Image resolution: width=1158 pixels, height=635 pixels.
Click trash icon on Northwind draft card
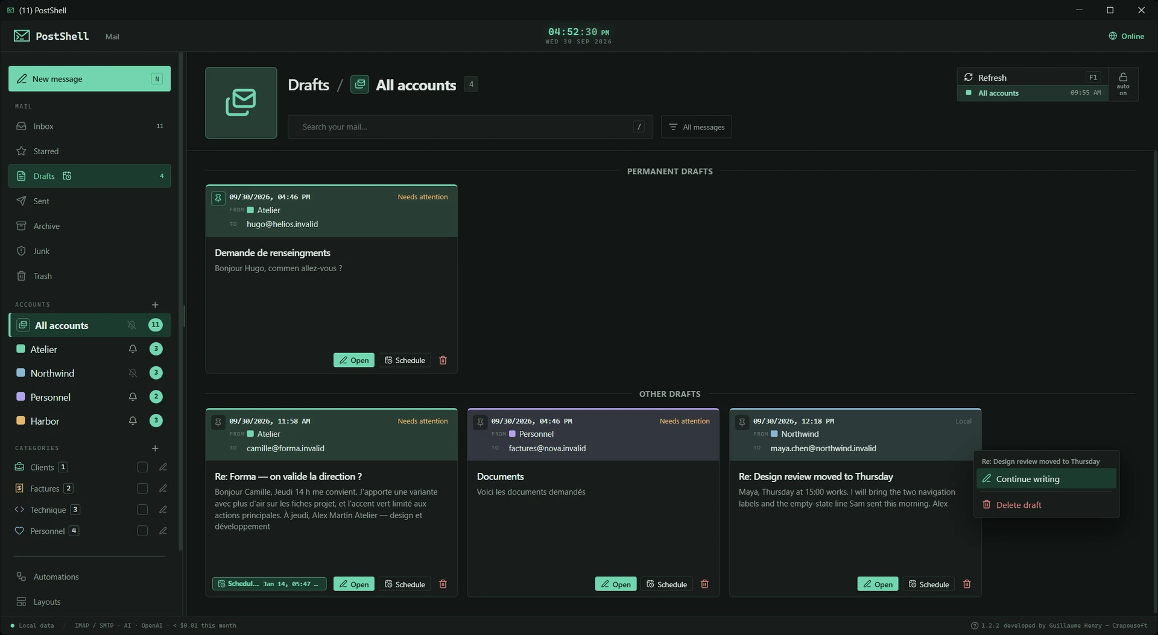pyautogui.click(x=967, y=584)
